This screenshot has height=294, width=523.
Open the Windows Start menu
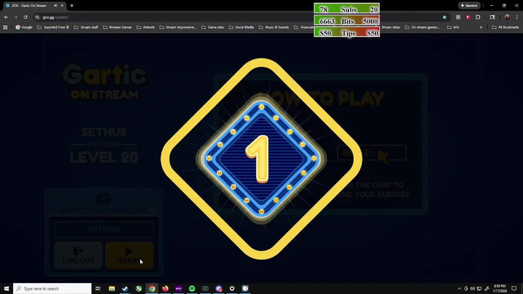coord(6,289)
